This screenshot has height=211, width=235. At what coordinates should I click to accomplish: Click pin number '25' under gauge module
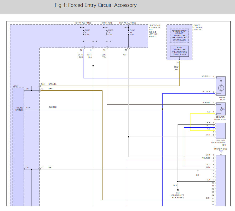click(177, 63)
